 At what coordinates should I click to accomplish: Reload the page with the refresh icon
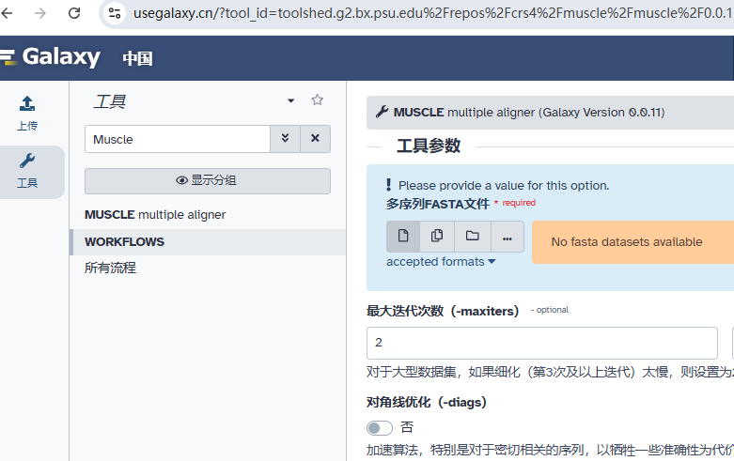pyautogui.click(x=74, y=13)
